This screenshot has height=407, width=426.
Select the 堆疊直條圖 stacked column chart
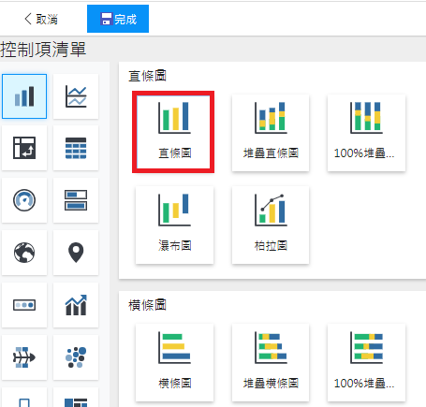coord(271,133)
